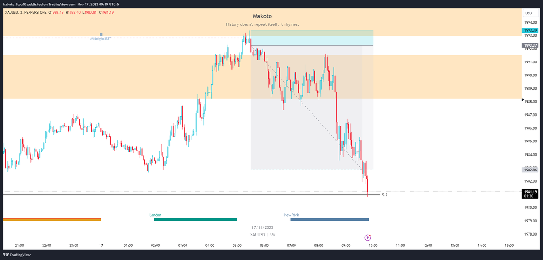This screenshot has width=543, height=260.
Task: Click the 1978.00 price axis label
Action: coord(530,234)
